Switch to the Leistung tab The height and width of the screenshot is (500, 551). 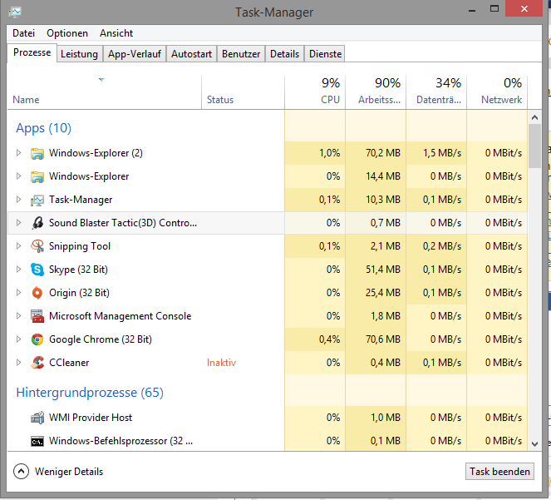tap(80, 54)
